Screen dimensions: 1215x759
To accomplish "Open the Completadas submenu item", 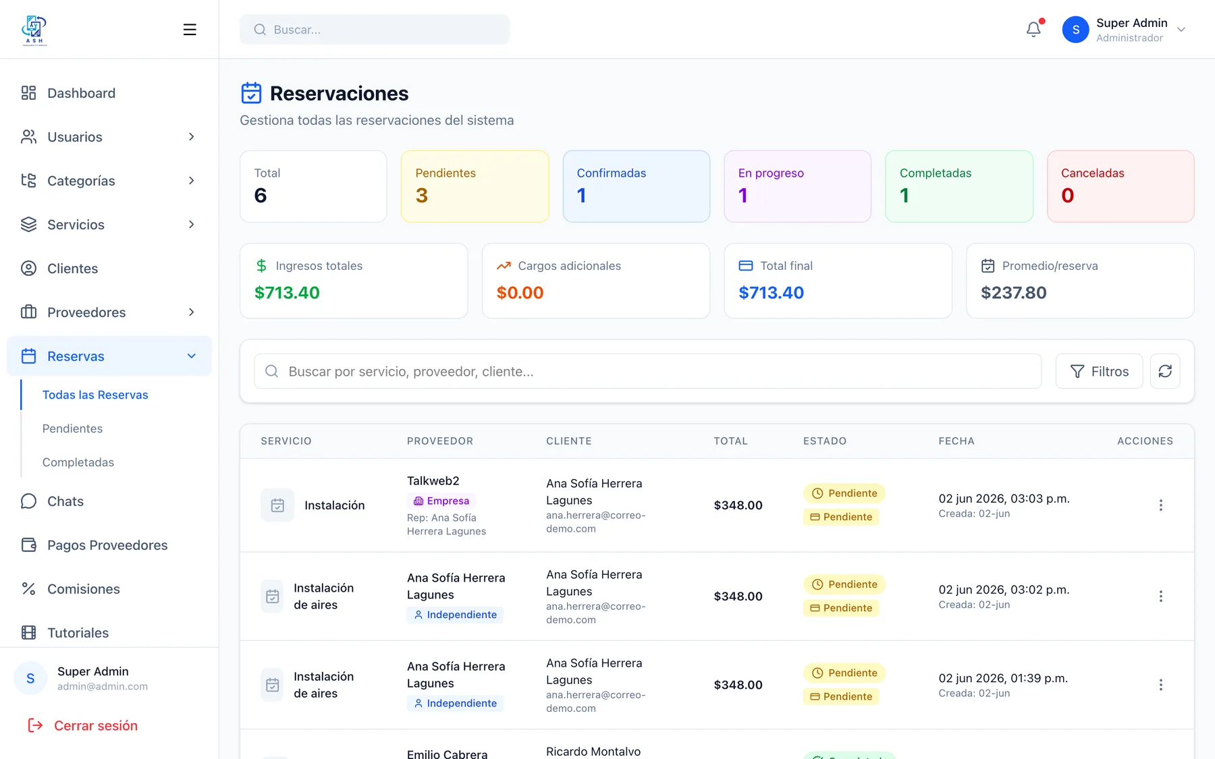I will click(x=78, y=462).
